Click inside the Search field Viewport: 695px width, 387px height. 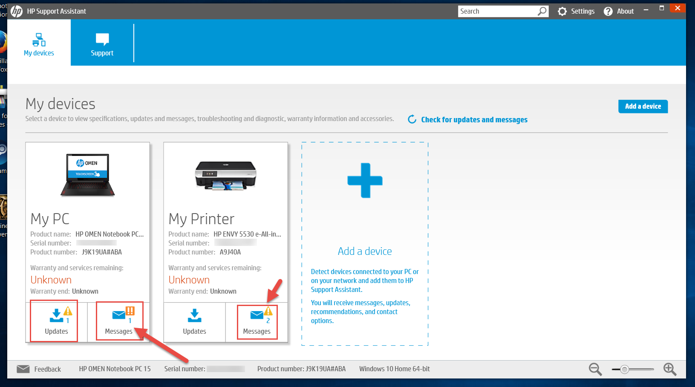496,11
